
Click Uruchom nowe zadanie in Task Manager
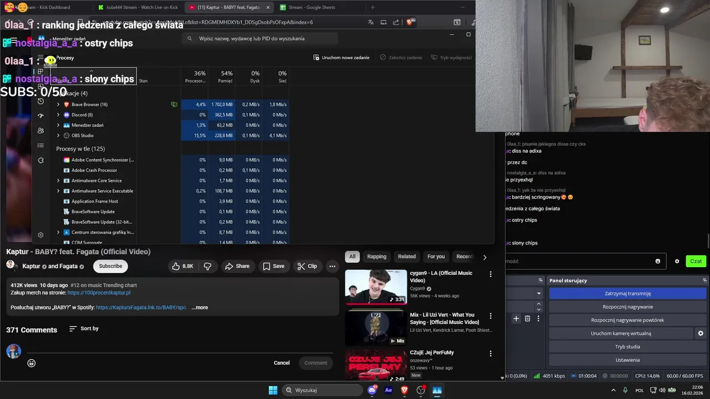341,58
